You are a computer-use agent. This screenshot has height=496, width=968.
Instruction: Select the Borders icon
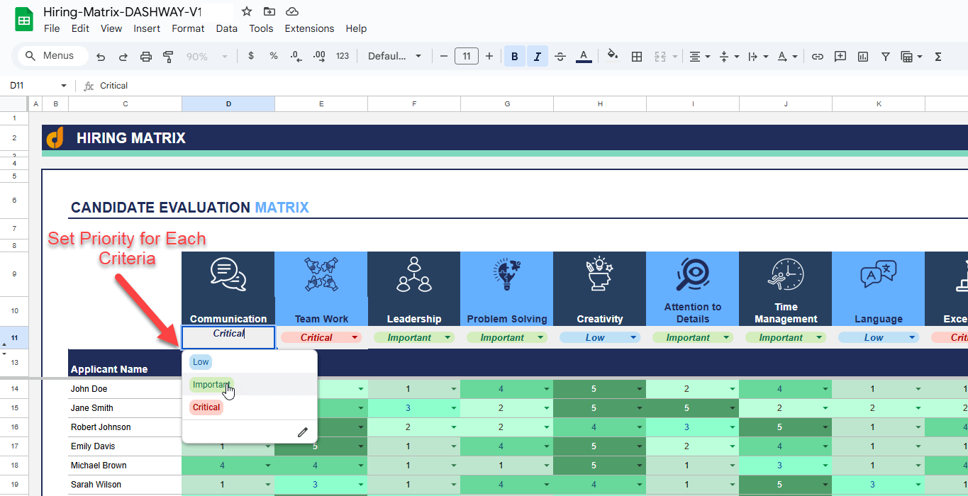pos(636,55)
